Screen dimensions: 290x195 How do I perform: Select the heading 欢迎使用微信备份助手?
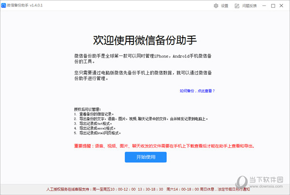coord(145,40)
